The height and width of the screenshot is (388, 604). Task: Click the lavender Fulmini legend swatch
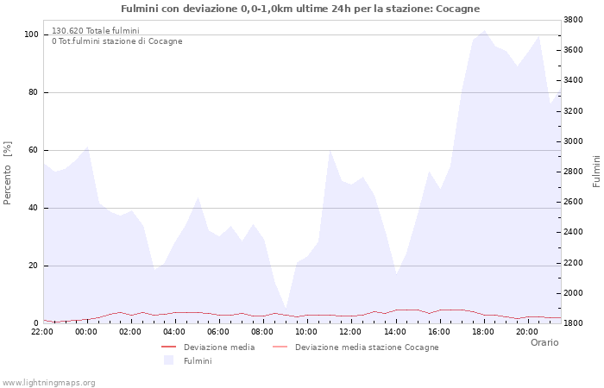pos(168,360)
